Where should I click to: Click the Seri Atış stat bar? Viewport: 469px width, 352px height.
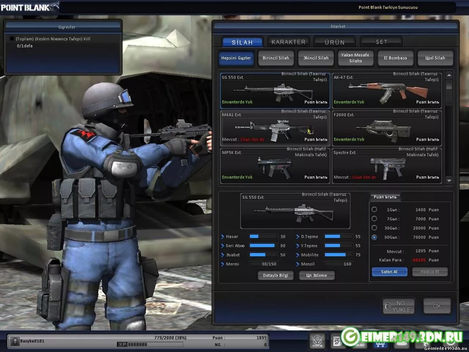pyautogui.click(x=263, y=246)
